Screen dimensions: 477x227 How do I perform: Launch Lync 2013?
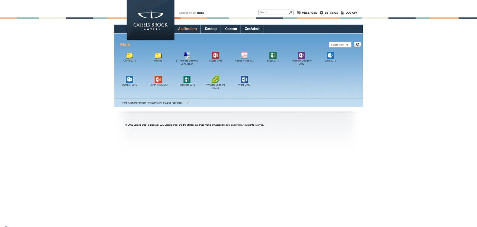tap(330, 55)
